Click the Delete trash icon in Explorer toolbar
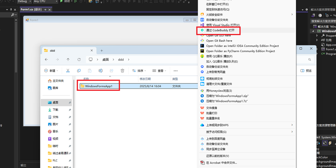The image size is (336, 168). [x=122, y=71]
